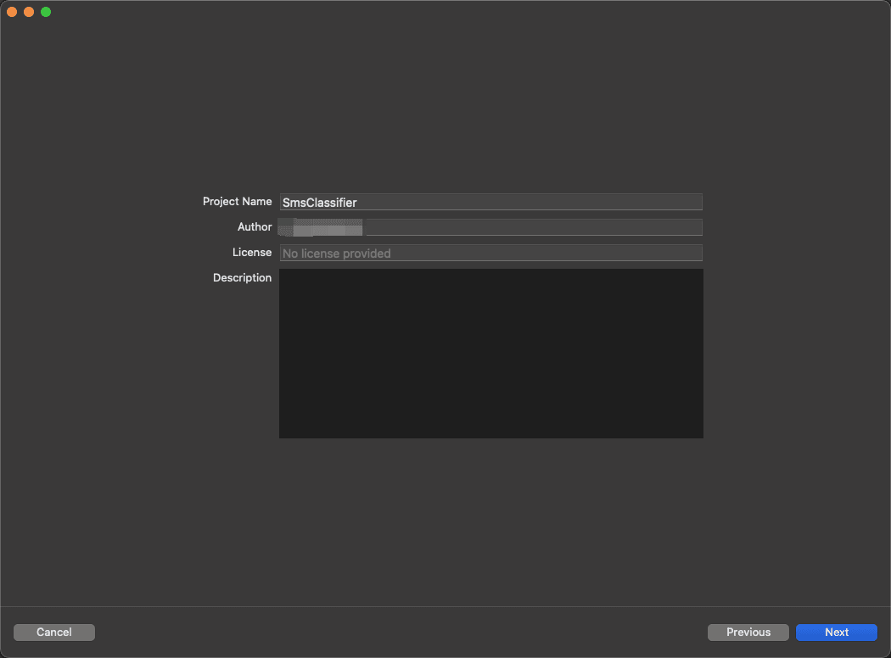
Task: Cancel the project creation dialog
Action: pos(54,632)
